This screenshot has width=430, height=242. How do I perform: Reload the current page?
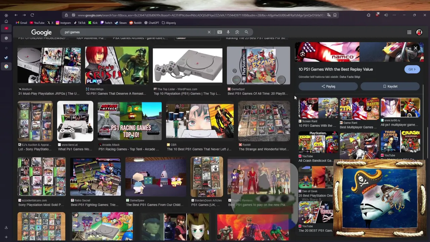(32, 15)
